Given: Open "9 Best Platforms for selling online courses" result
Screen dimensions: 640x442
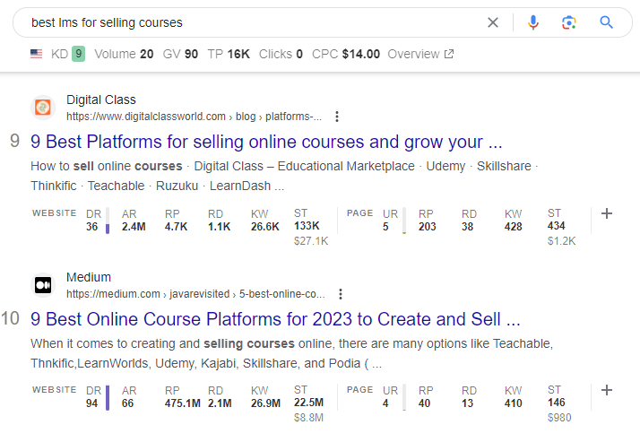Looking at the screenshot, I should (266, 142).
